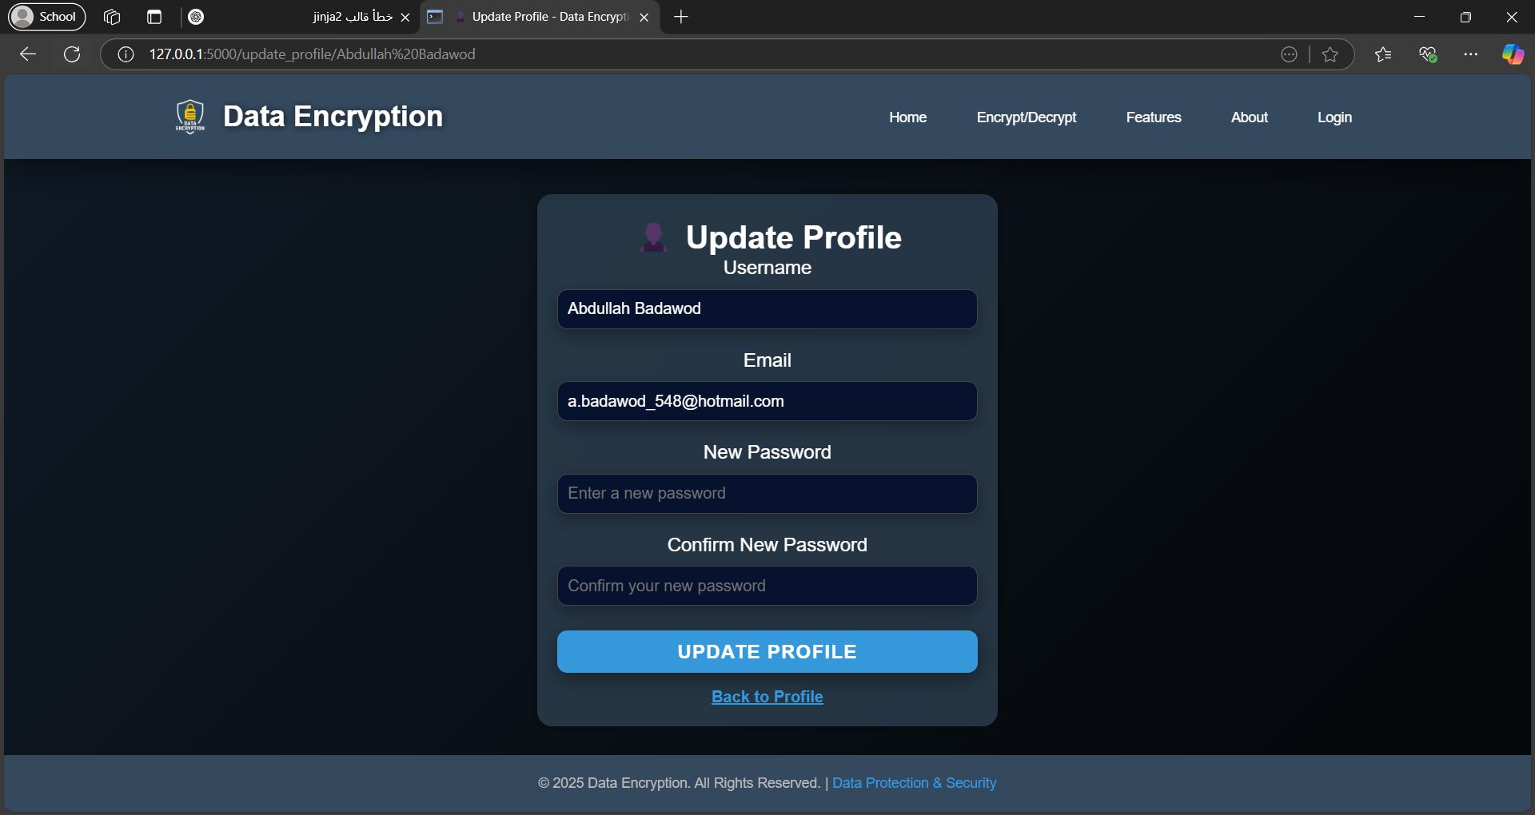1535x815 pixels.
Task: Select the Update Profile browser tab
Action: (x=540, y=17)
